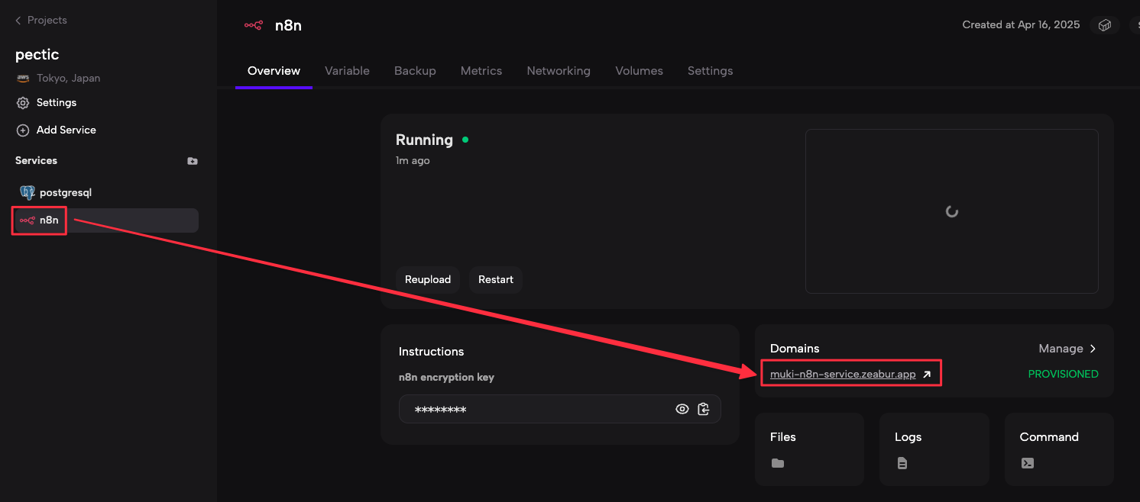This screenshot has height=502, width=1140.
Task: Switch to the Variable tab
Action: point(347,71)
